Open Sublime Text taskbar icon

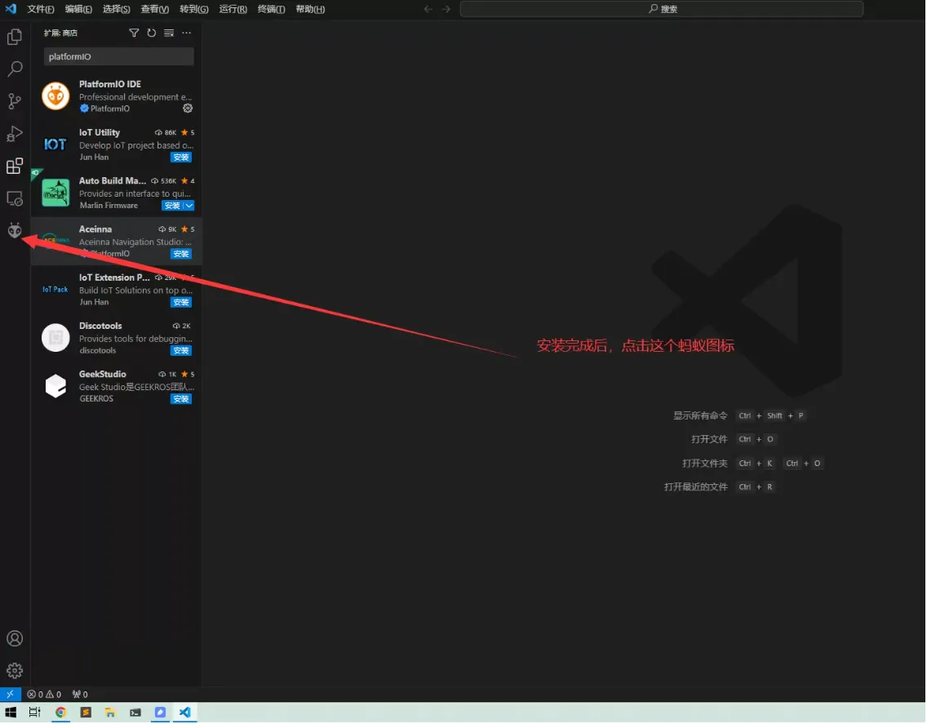click(86, 713)
